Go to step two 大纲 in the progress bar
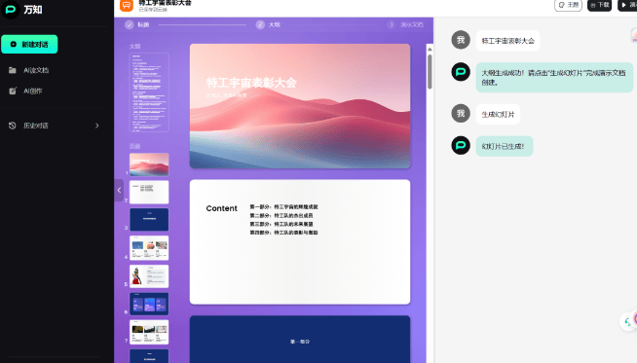637x363 pixels. point(268,24)
